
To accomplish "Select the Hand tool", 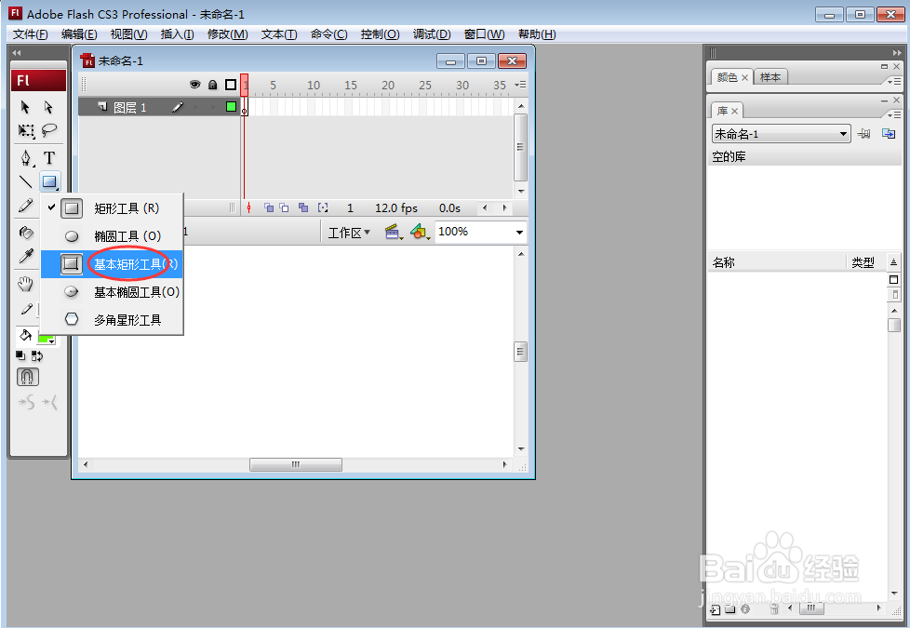I will [25, 284].
